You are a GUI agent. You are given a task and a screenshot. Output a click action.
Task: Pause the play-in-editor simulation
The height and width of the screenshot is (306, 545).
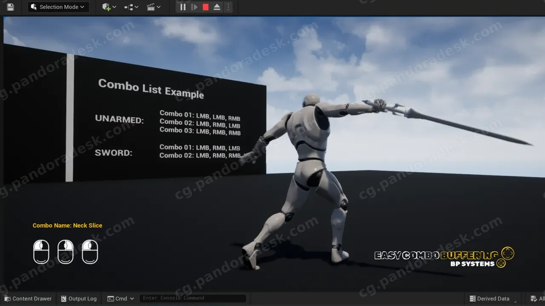click(183, 7)
